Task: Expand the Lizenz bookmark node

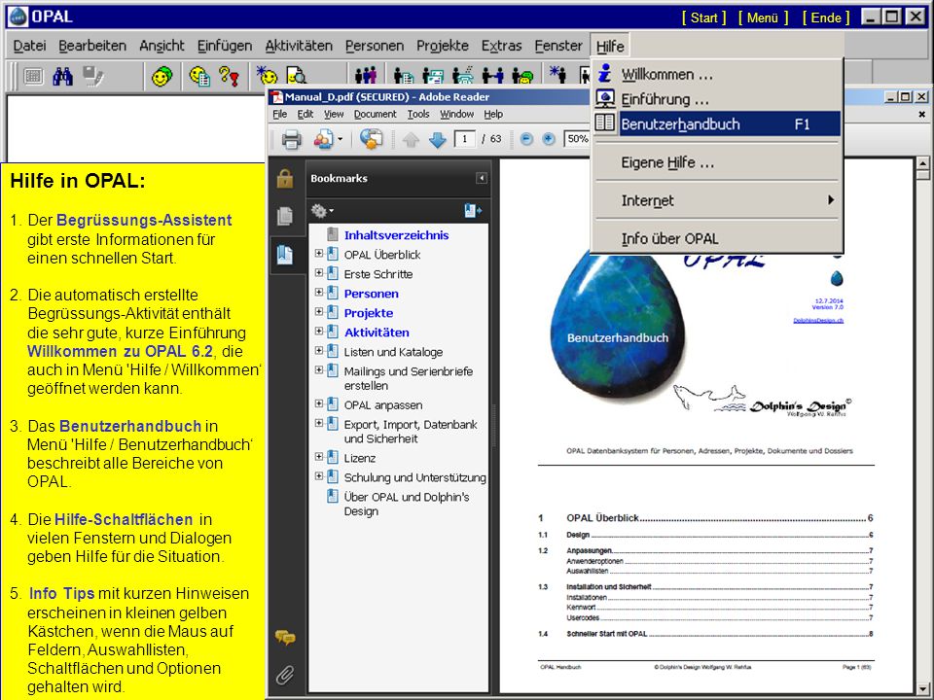Action: click(x=319, y=457)
